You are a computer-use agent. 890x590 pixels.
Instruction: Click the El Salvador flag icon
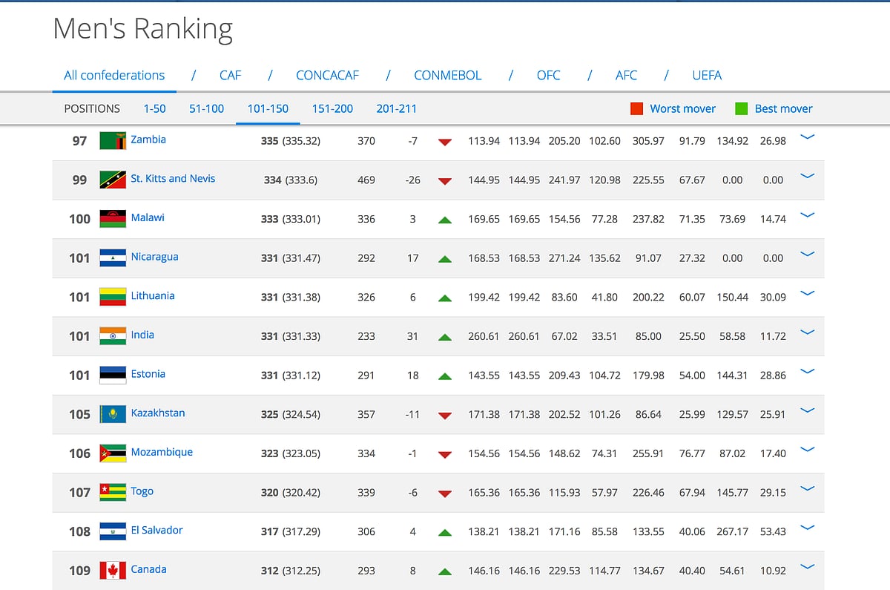112,531
